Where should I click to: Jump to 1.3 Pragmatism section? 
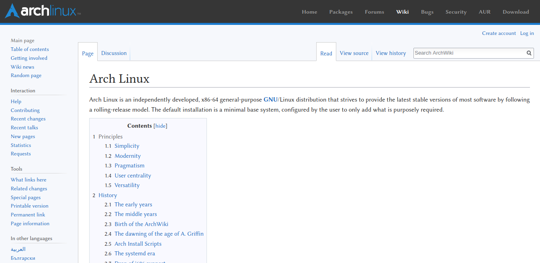click(125, 166)
